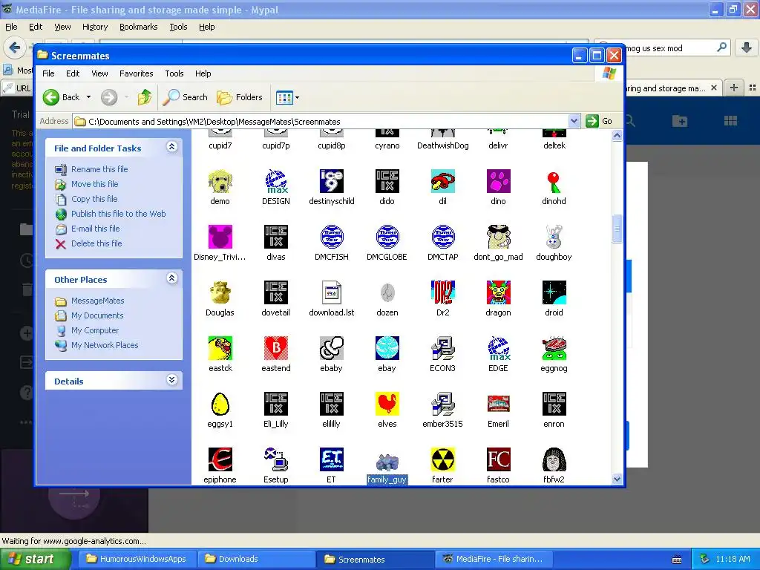Select the dinohd pin icon

pyautogui.click(x=554, y=181)
